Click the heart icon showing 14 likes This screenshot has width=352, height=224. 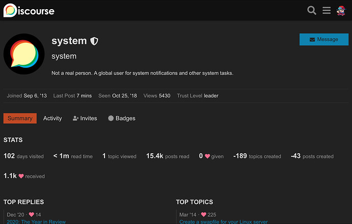pyautogui.click(x=32, y=215)
